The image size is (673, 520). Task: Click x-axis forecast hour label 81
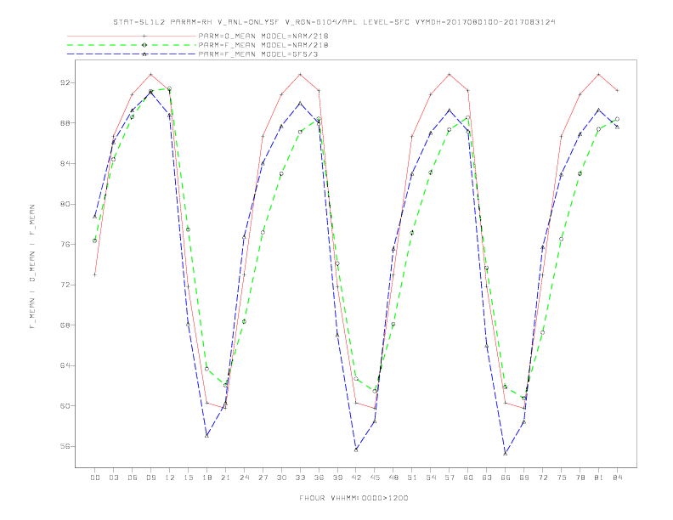(599, 478)
